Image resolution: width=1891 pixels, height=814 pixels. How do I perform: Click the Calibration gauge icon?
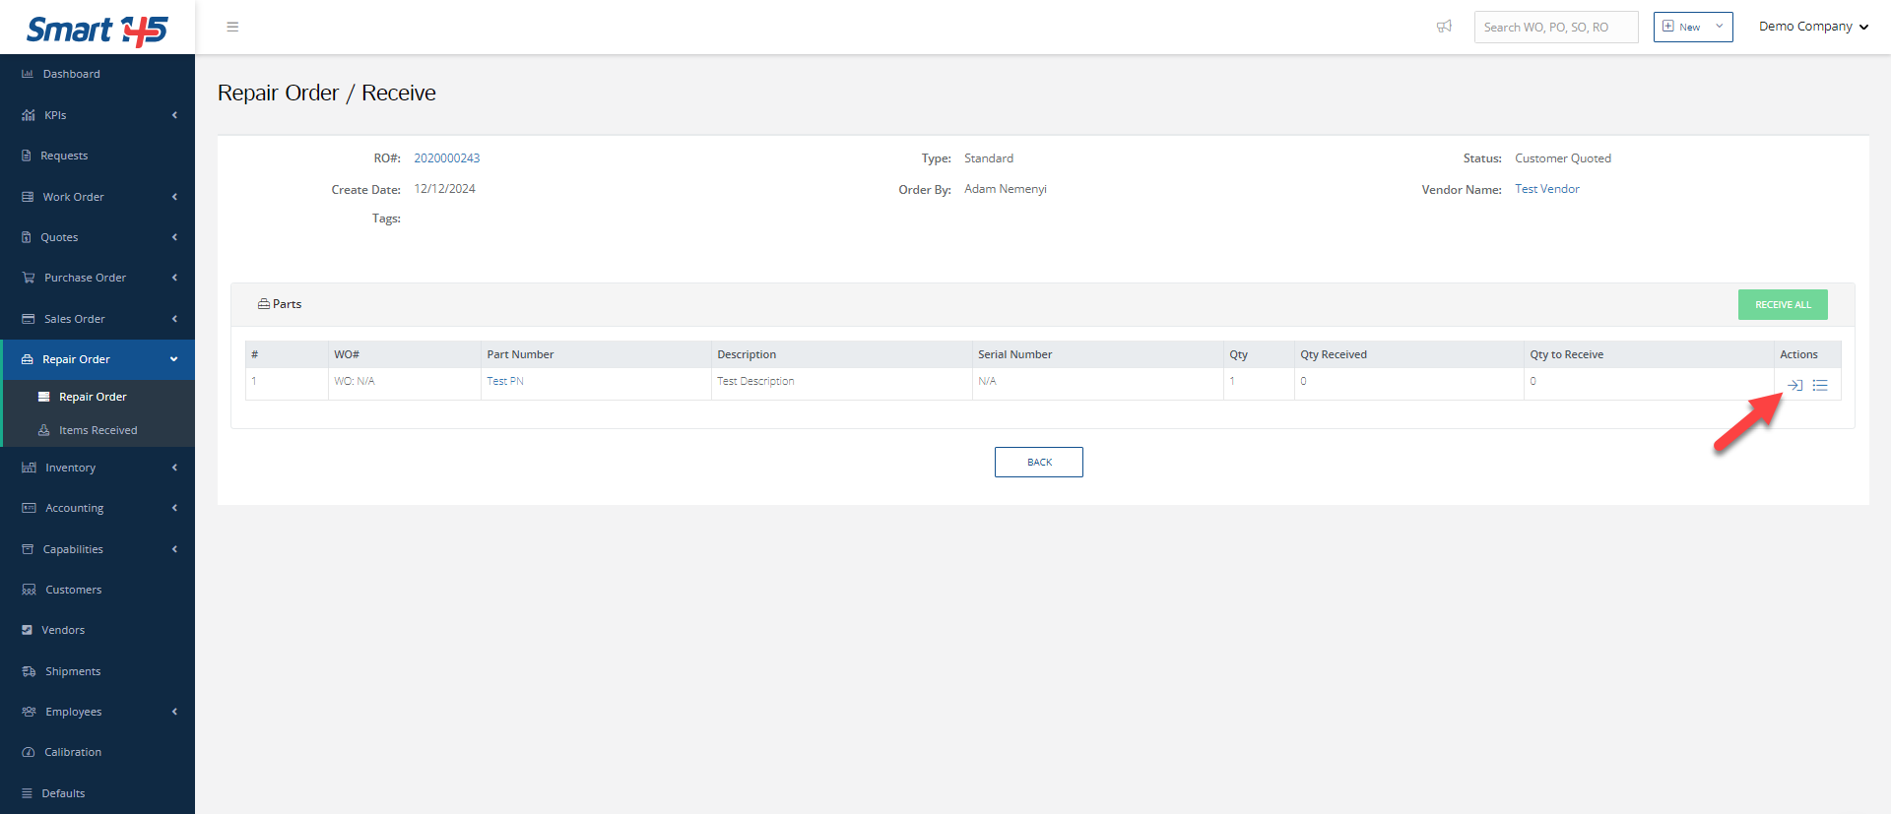coord(28,752)
